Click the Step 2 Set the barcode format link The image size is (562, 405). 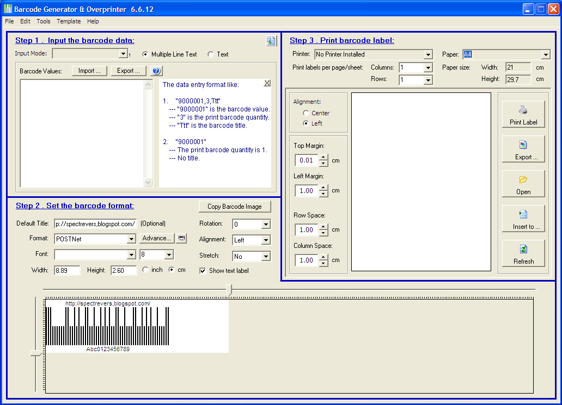(75, 205)
